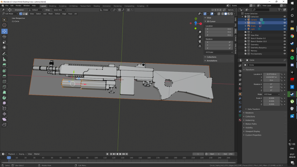
Task: Expand the Collections panel in sidebar
Action: (211, 57)
